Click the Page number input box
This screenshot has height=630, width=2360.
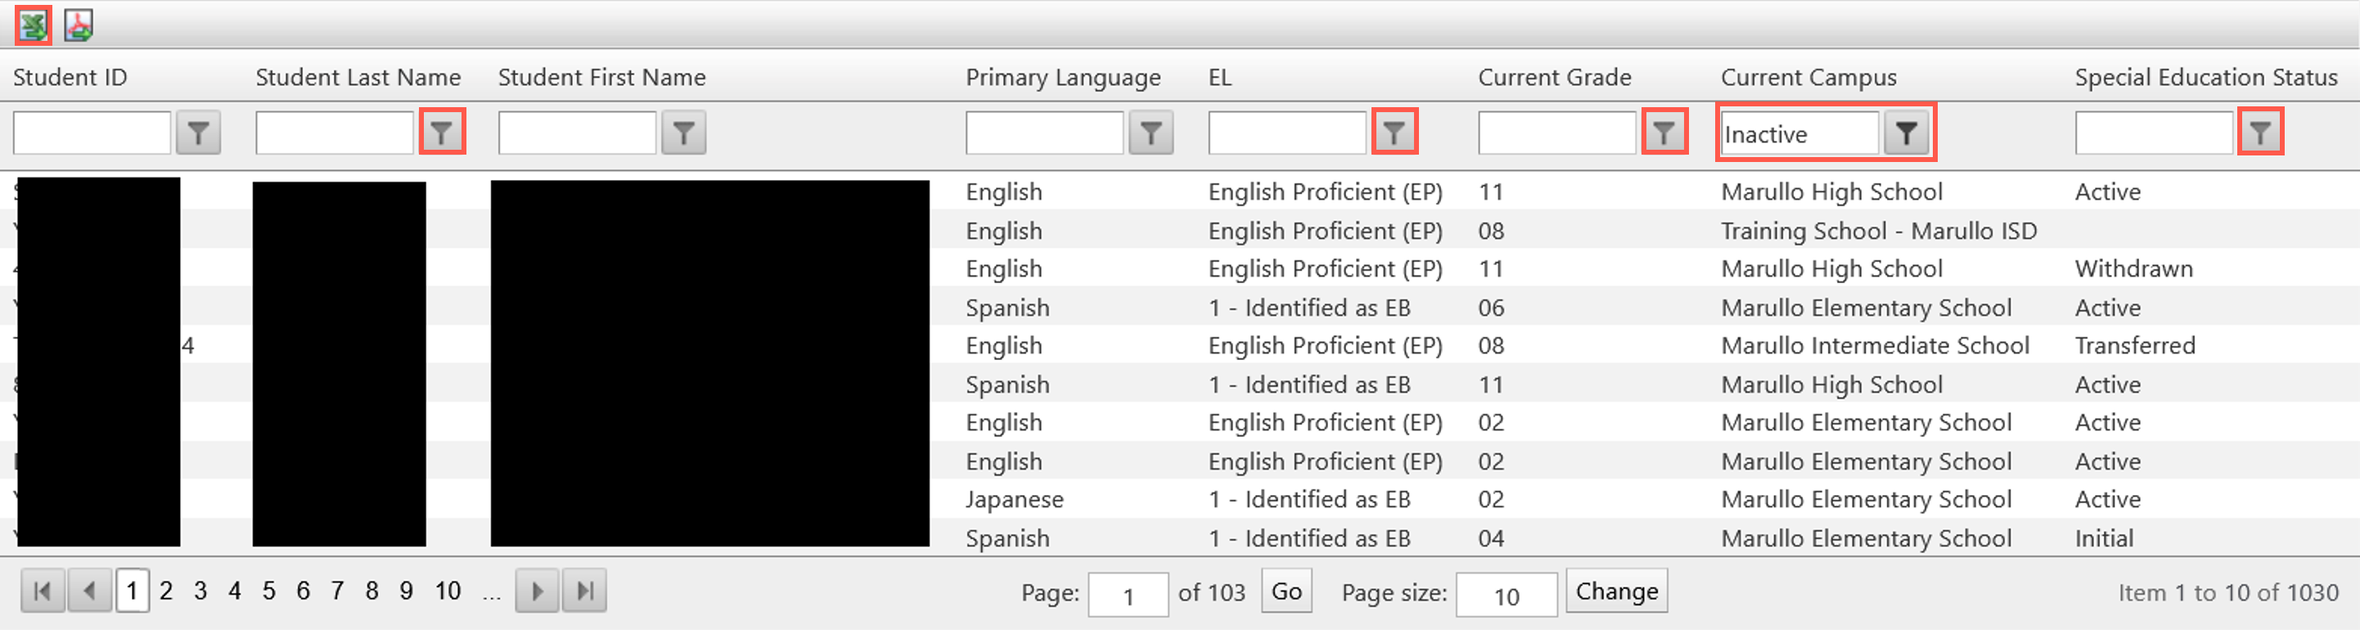point(1128,595)
